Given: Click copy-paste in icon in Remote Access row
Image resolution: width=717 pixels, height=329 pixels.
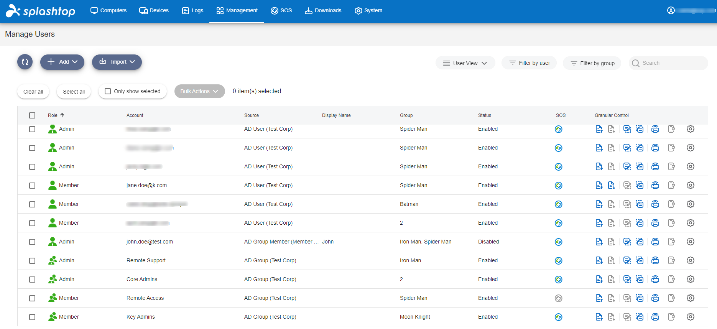Looking at the screenshot, I should coord(640,298).
